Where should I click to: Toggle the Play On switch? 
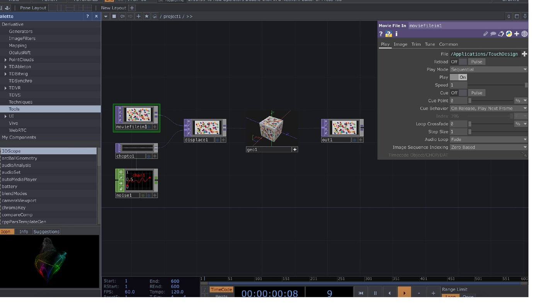(458, 77)
